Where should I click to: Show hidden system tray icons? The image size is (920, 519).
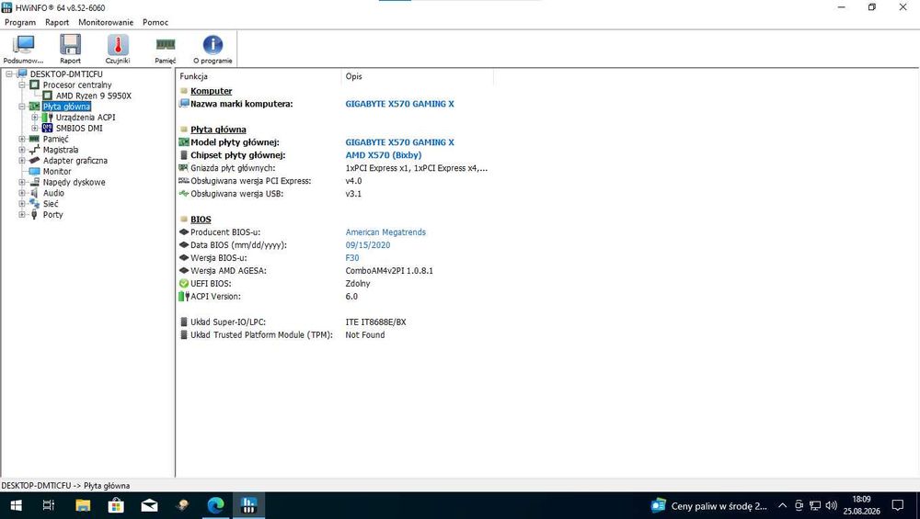pos(782,505)
